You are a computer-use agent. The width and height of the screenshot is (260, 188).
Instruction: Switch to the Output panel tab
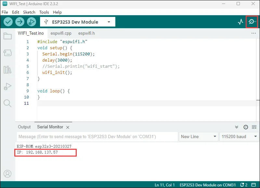[24, 127]
